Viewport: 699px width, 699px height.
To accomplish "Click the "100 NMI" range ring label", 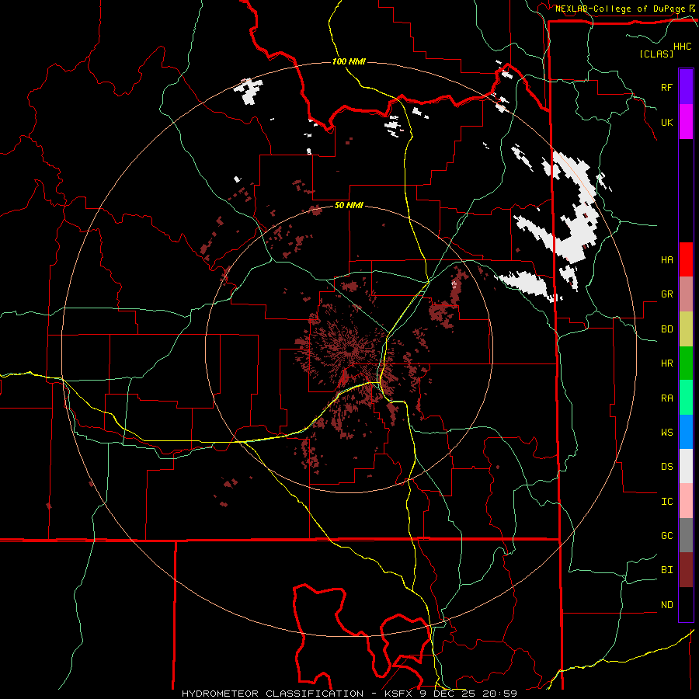I will coord(349,61).
